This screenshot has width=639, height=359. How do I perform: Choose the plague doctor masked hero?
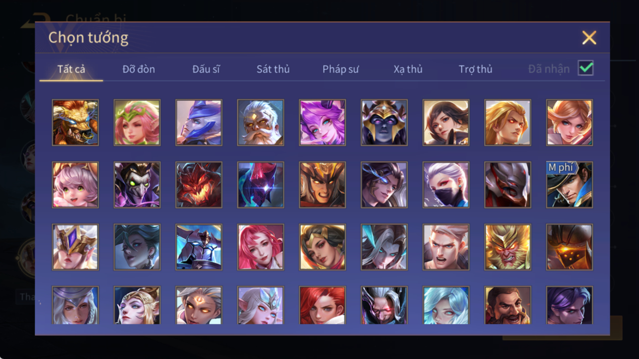coord(137,185)
